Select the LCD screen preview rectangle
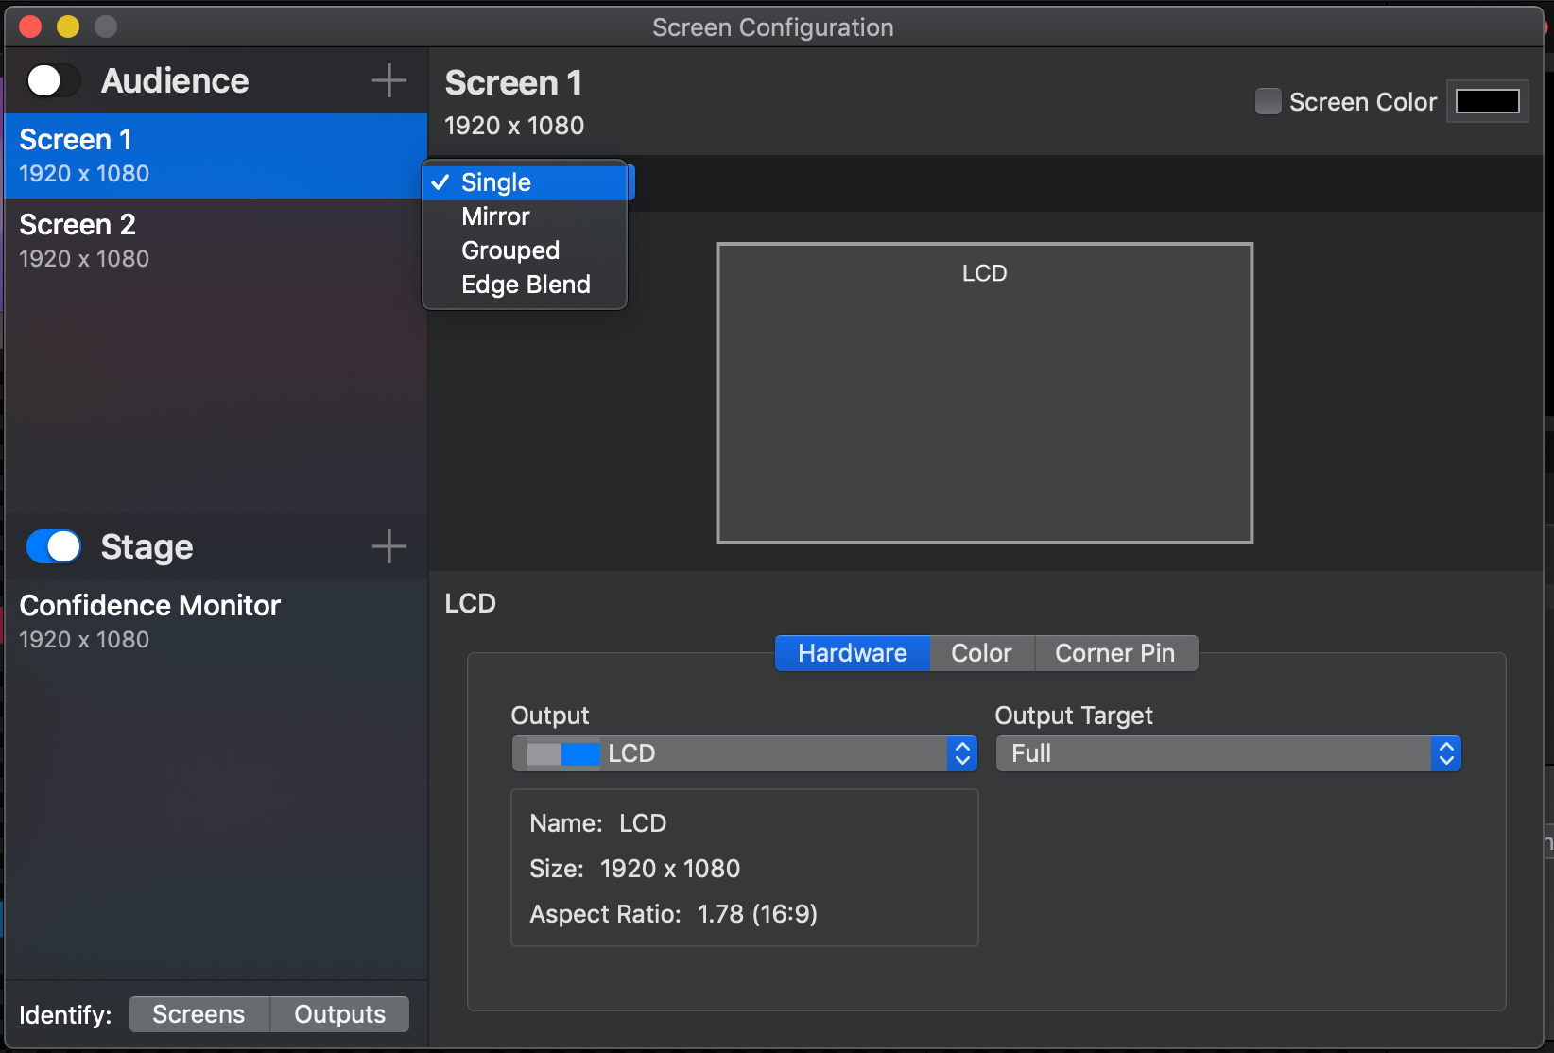The image size is (1554, 1053). click(985, 392)
